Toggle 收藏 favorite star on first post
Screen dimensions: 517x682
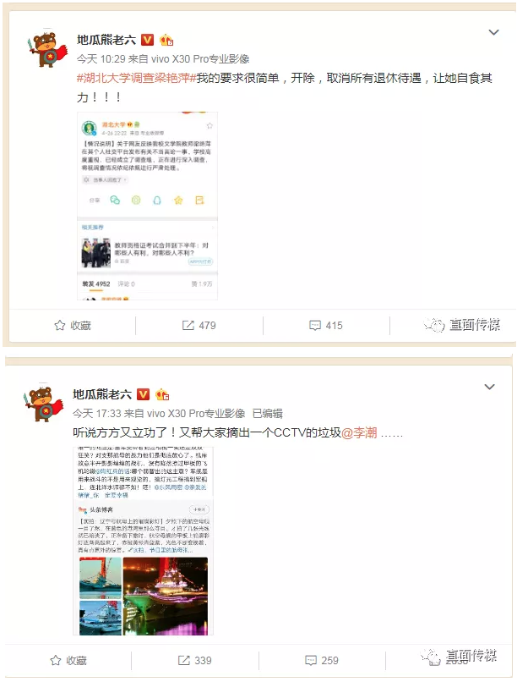click(73, 325)
